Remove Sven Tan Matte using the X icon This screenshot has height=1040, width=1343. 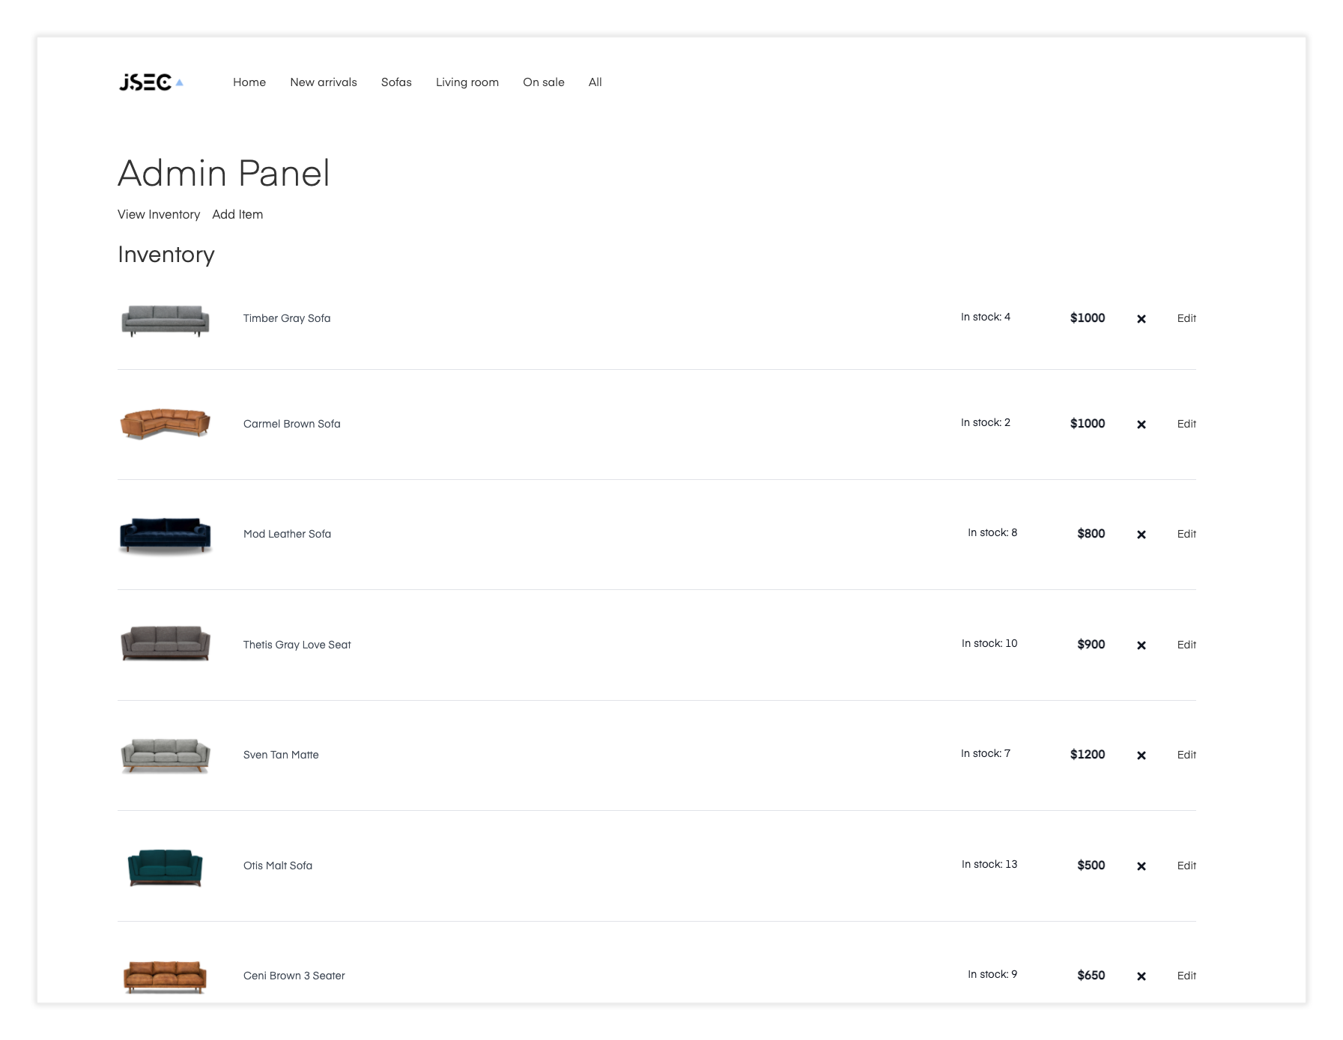(x=1142, y=755)
